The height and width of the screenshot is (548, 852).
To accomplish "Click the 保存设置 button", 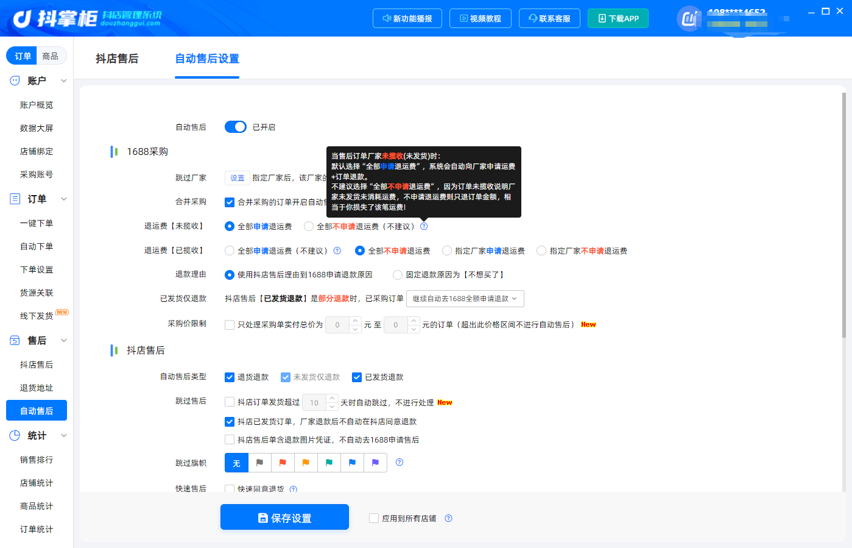I will point(284,518).
